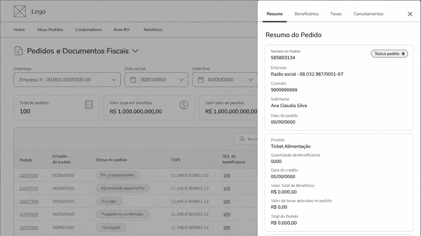Expand the Pedidos e Documentos Fiscais title chevron
This screenshot has width=421, height=236.
click(x=135, y=51)
